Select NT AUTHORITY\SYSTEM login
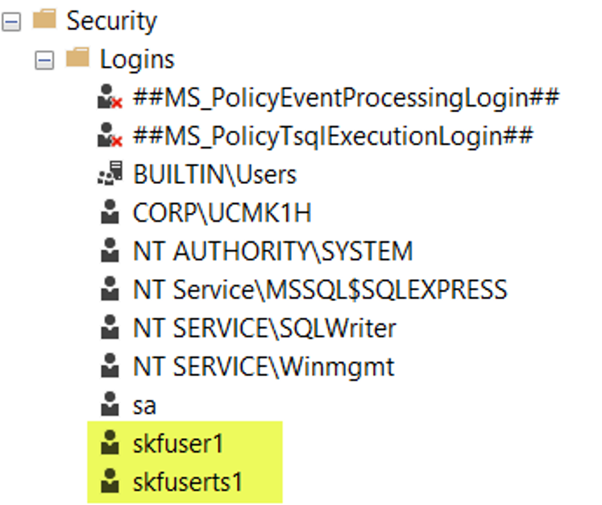Image resolution: width=602 pixels, height=505 pixels. coord(272,251)
